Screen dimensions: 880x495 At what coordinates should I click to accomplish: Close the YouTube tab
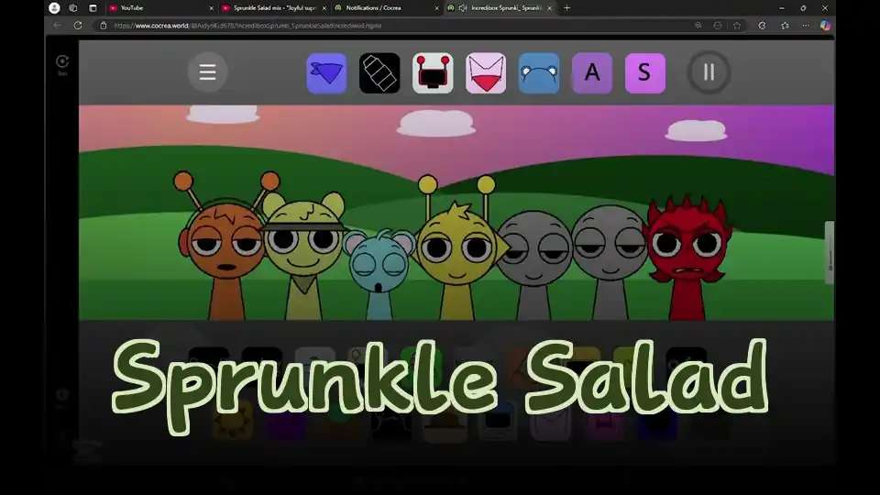pos(212,8)
